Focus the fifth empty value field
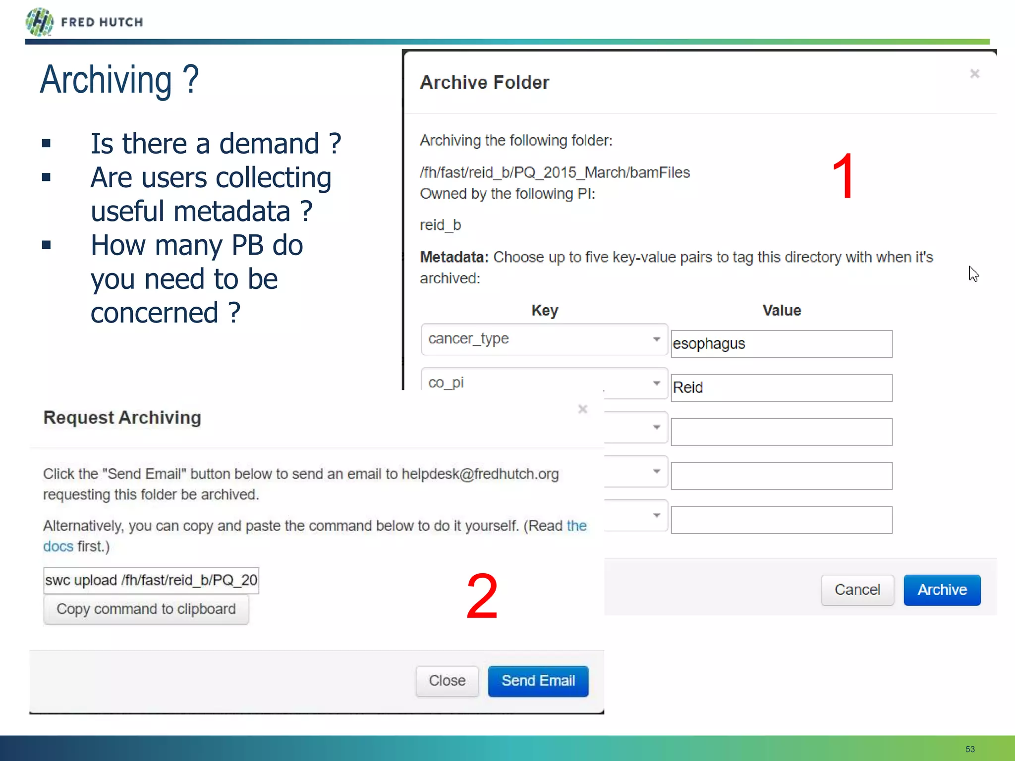The height and width of the screenshot is (761, 1015). click(782, 520)
